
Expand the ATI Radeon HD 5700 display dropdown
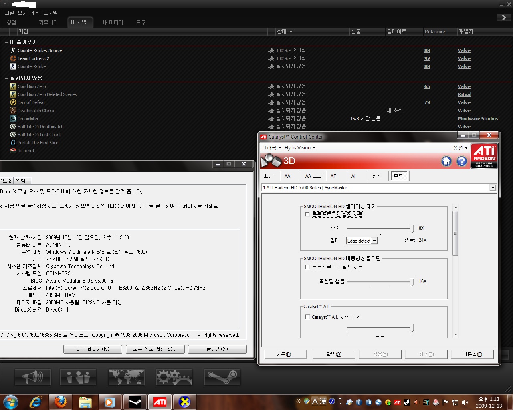(x=493, y=188)
